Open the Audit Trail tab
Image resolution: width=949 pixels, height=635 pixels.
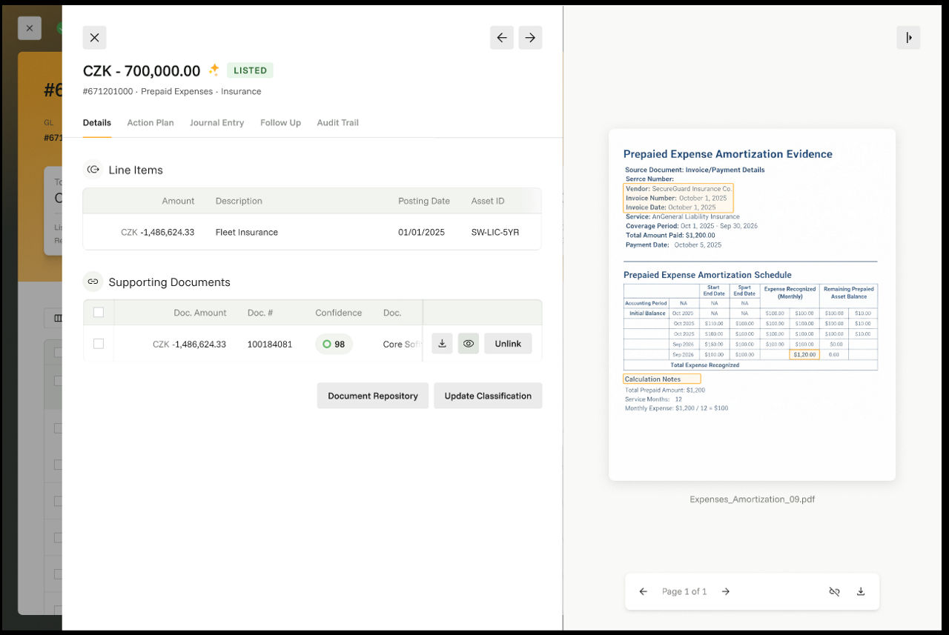coord(337,123)
